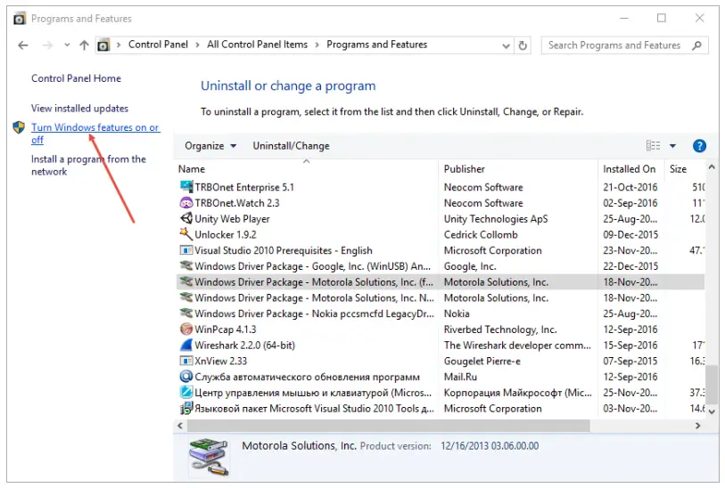Click the Wireshark 2.2.0 program icon
The image size is (725, 488).
click(x=186, y=346)
